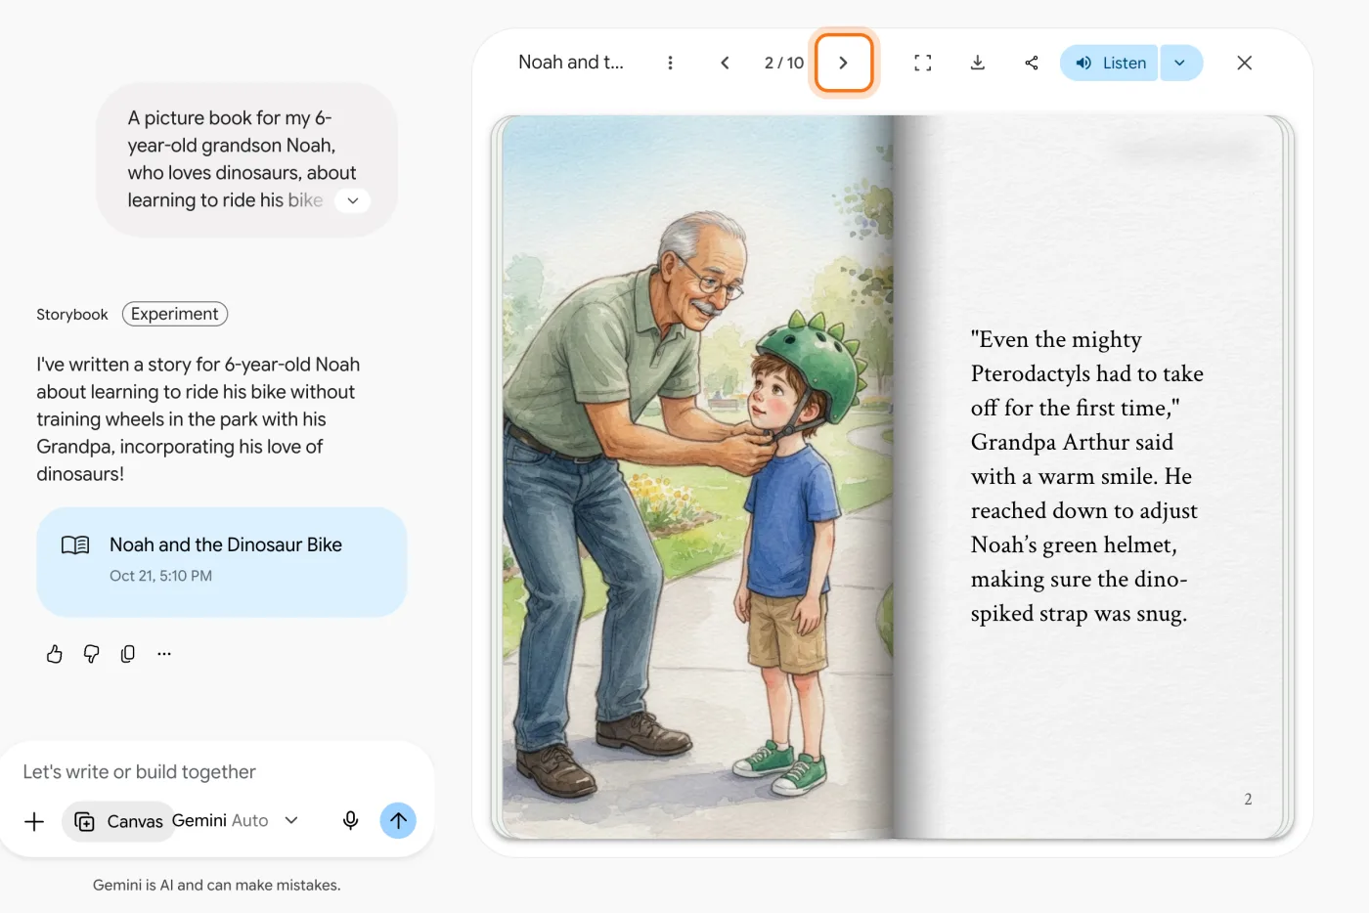Click the page number 2 on the storybook page
1369x913 pixels.
[x=1248, y=800]
